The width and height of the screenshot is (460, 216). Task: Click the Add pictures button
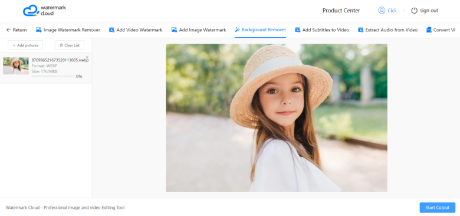pos(25,45)
